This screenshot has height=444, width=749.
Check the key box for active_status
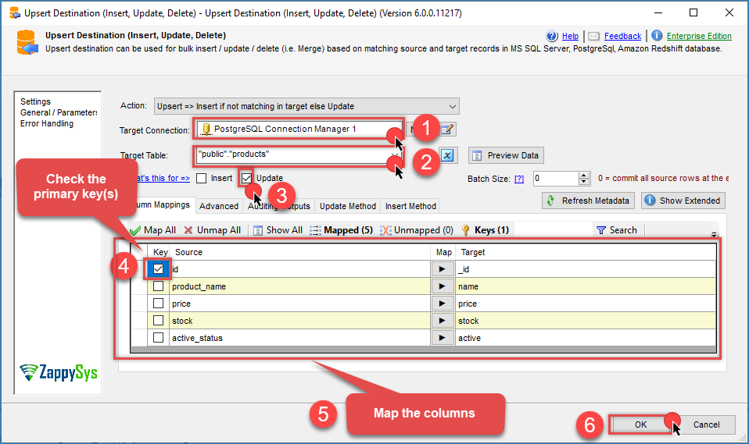(x=159, y=338)
